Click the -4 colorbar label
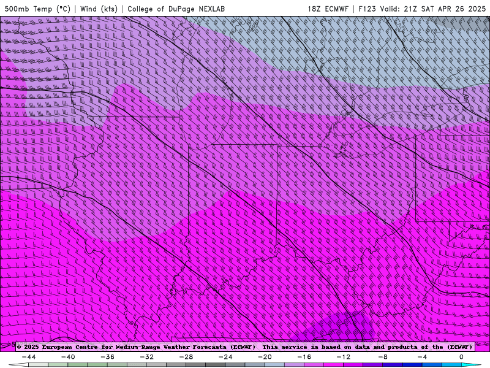The image size is (490, 368). coord(423,357)
